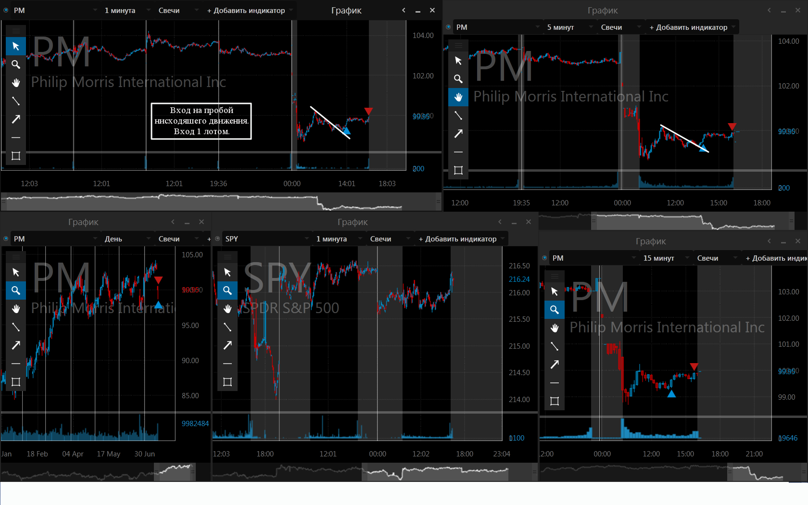This screenshot has width=808, height=505.
Task: Click the navigator overview strip under SPY chart
Action: point(375,472)
